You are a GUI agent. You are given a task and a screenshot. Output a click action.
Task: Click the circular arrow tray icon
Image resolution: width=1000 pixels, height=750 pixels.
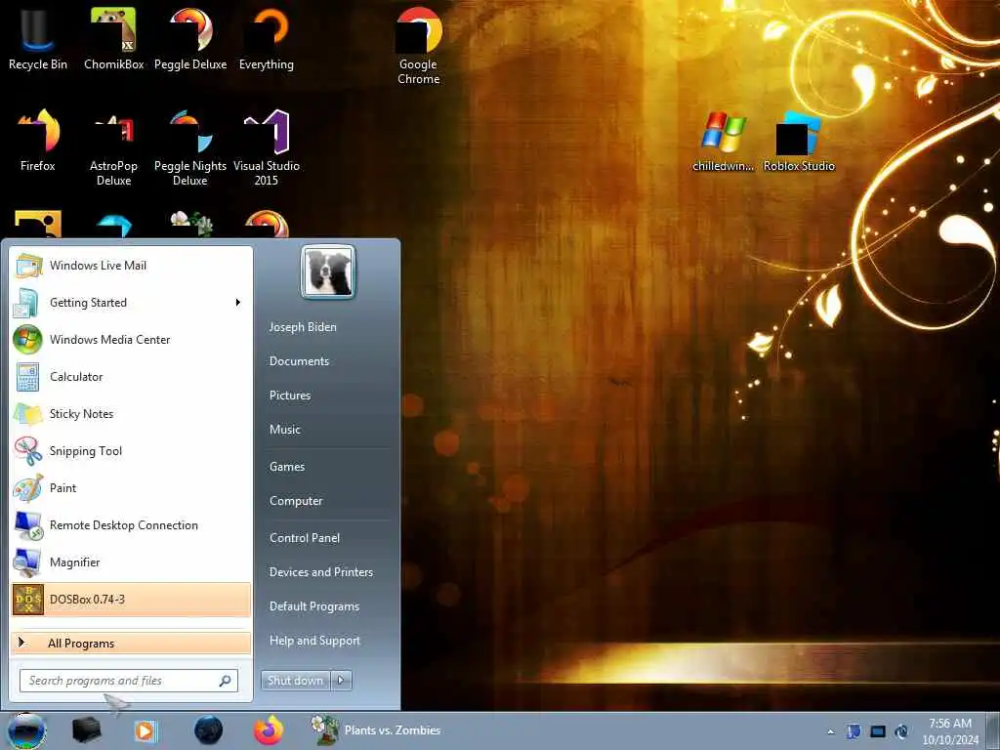[901, 731]
